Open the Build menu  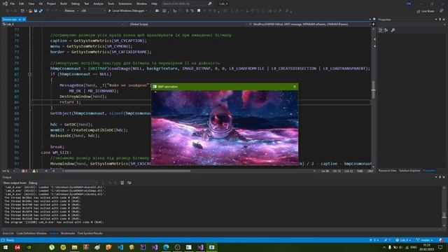pos(64,3)
